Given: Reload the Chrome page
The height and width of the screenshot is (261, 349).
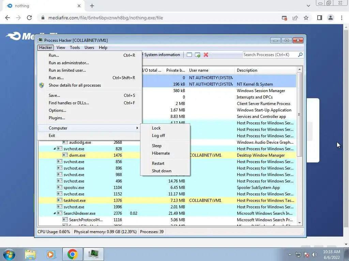Looking at the screenshot, I should 29,18.
